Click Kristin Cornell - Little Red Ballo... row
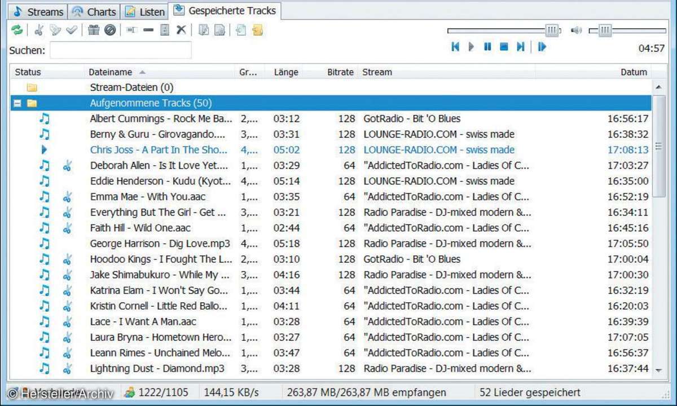The width and height of the screenshot is (677, 406). (331, 306)
